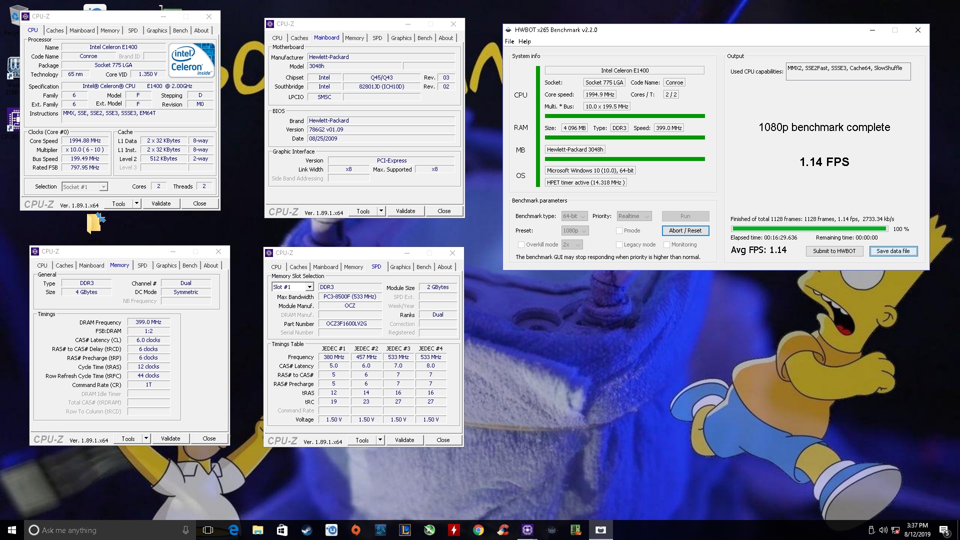Click the Run button in HWBOT
This screenshot has width=960, height=540.
pos(685,216)
